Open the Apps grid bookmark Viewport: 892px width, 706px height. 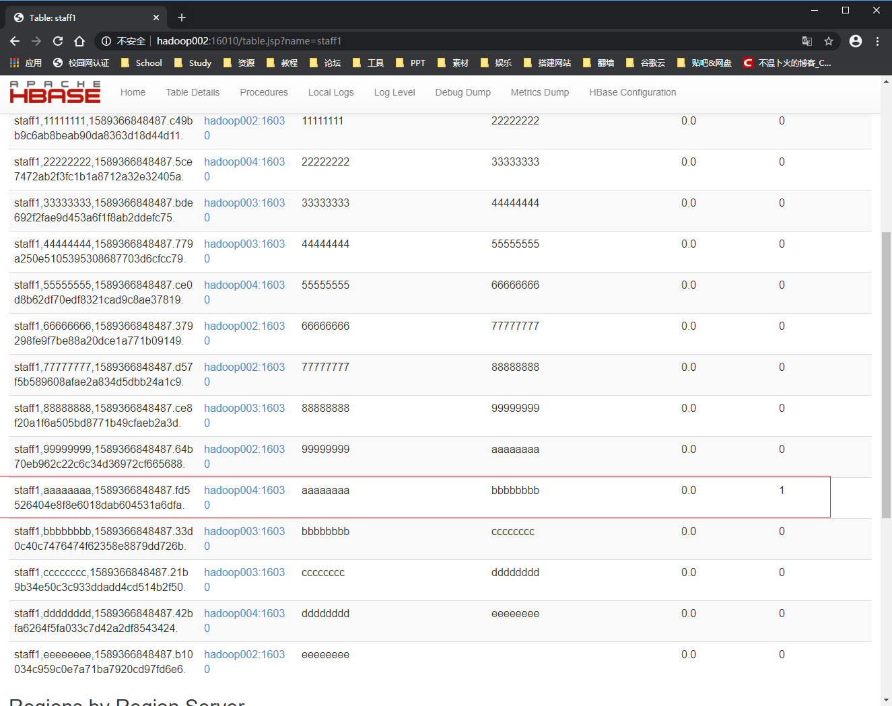(26, 63)
